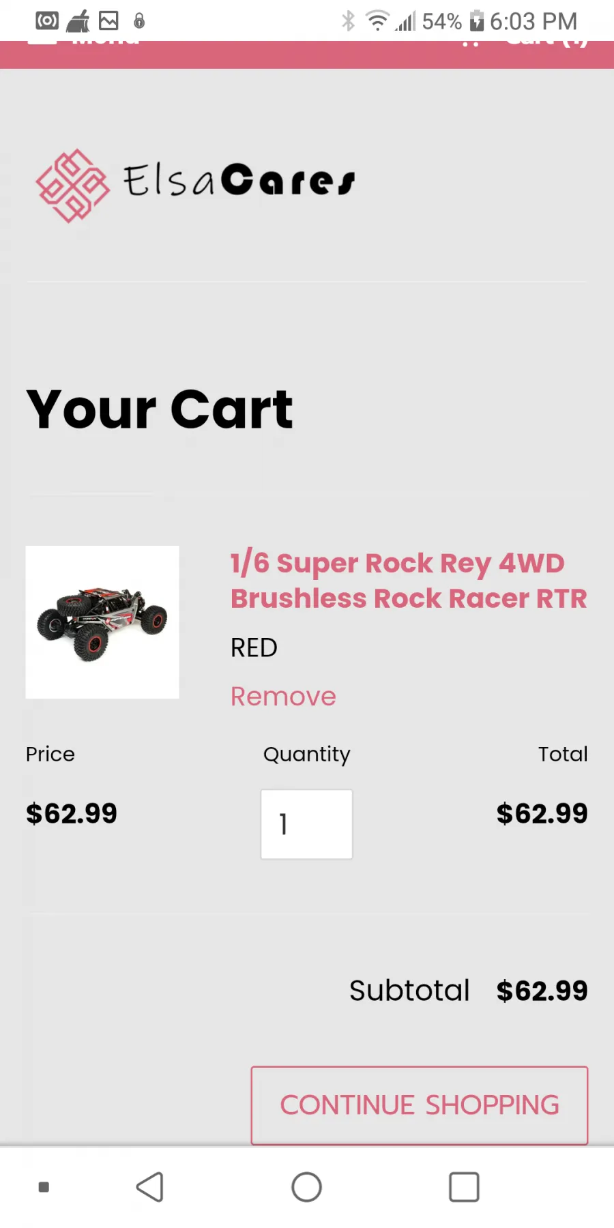
Task: Tap the cellular signal strength icon
Action: tap(405, 21)
